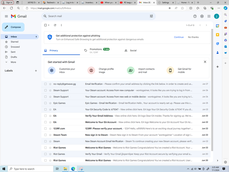The height and width of the screenshot is (172, 229).
Task: Get add-ons plus icon in side panel
Action: tap(218, 67)
